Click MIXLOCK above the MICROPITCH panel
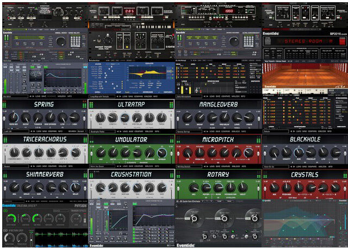 (234, 132)
